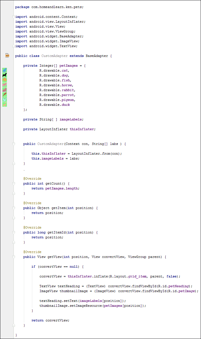
Task: Click 'extends' keyword in class declaration
Action: click(77, 56)
